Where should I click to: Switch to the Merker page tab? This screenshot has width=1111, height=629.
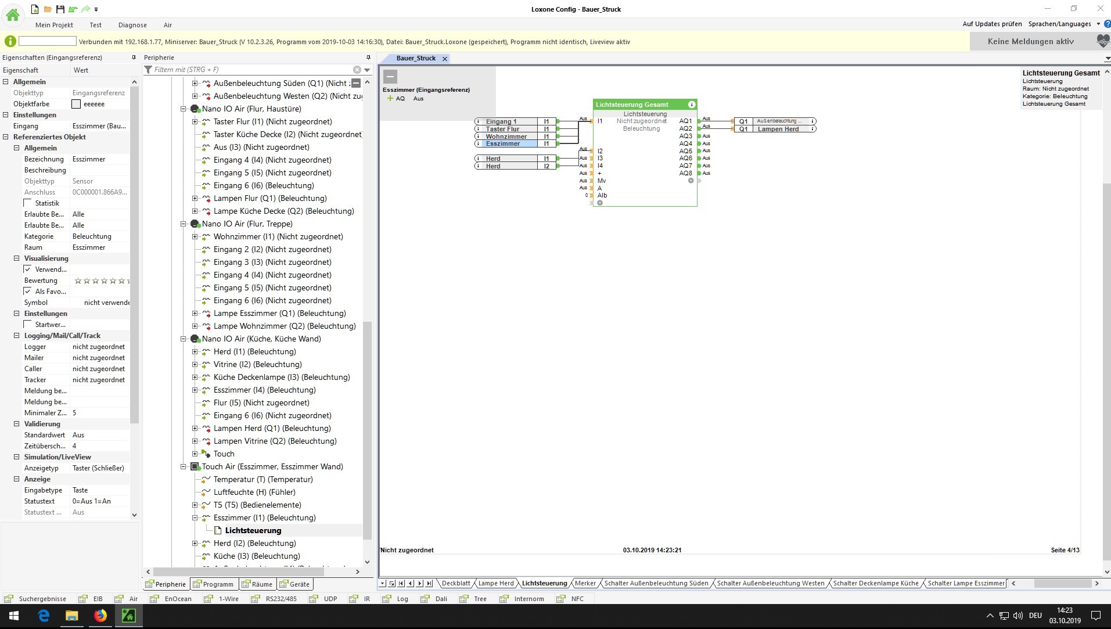[x=585, y=583]
